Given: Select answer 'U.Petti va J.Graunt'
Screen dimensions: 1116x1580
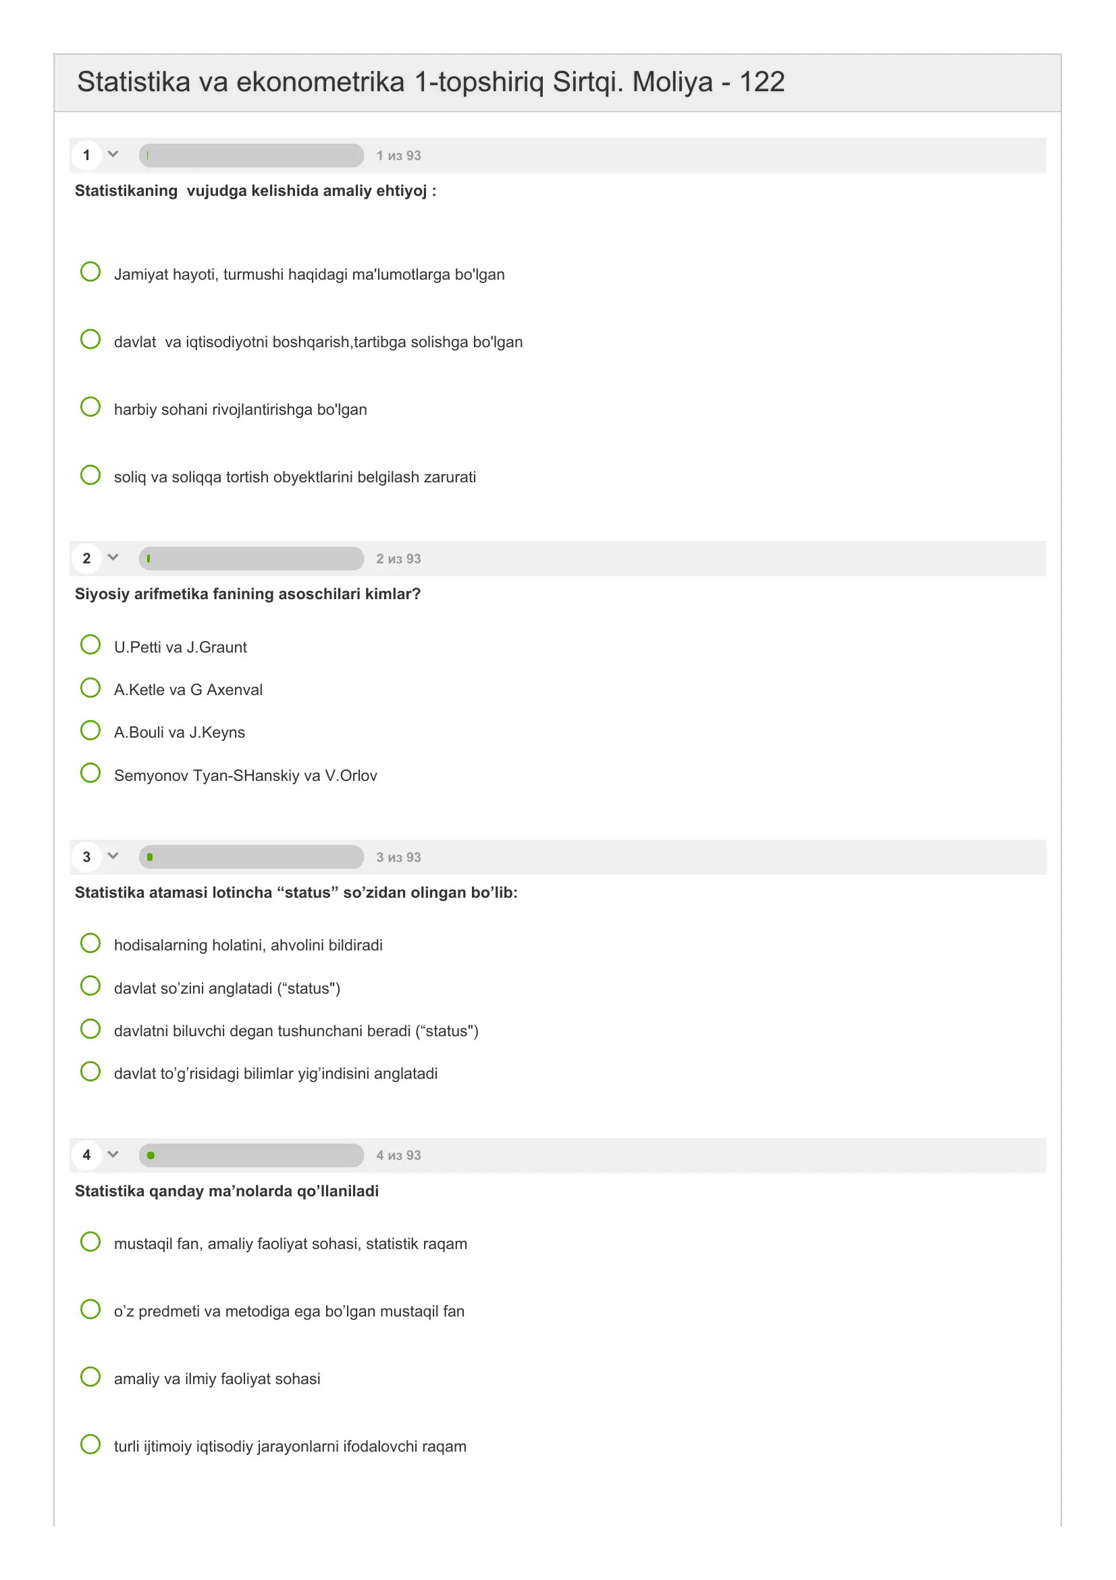Looking at the screenshot, I should point(90,645).
